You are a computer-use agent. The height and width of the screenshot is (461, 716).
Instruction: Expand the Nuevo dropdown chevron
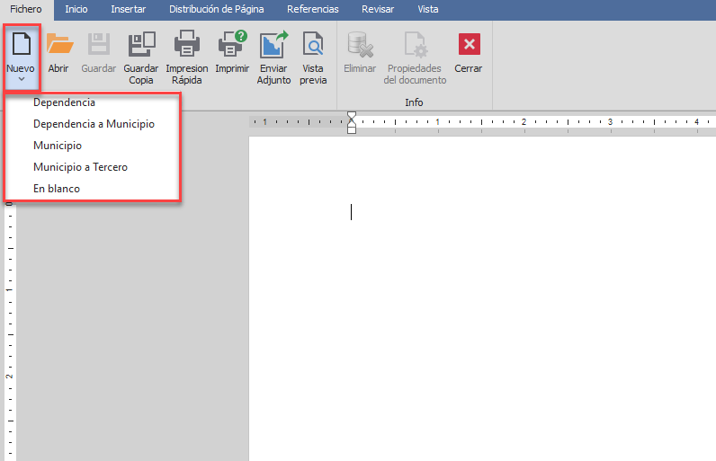point(21,80)
